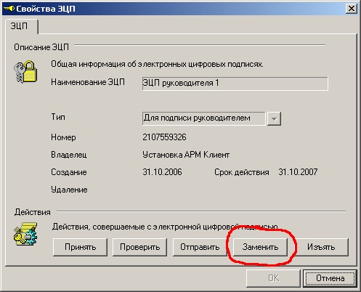This screenshot has width=361, height=292.
Task: Click the ЭЦП number 2107559326
Action: [x=164, y=137]
